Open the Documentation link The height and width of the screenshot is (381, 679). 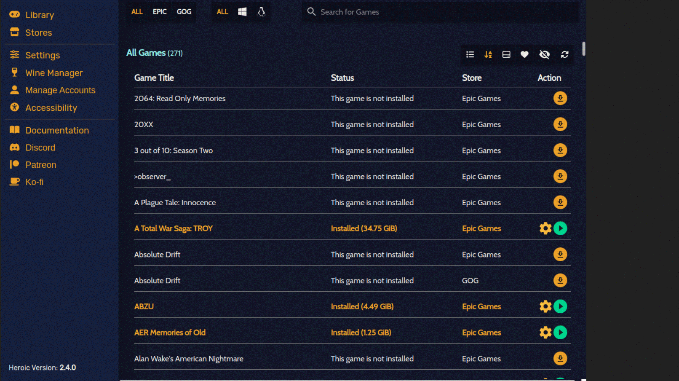(49, 130)
